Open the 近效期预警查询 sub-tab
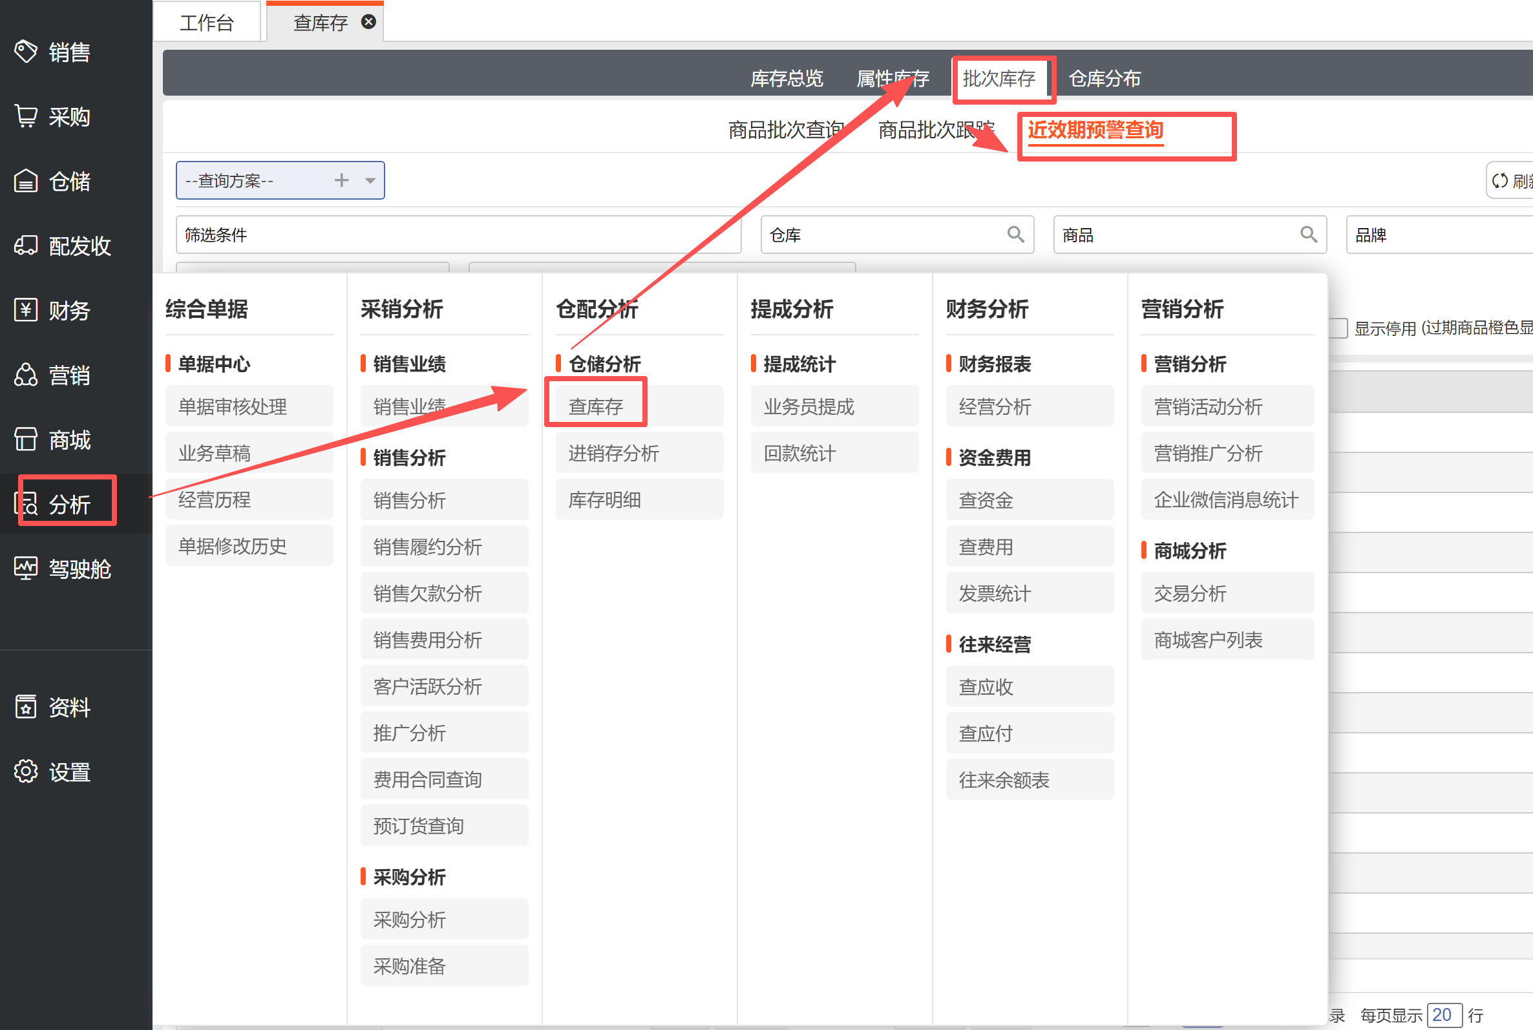The width and height of the screenshot is (1533, 1030). [x=1095, y=130]
